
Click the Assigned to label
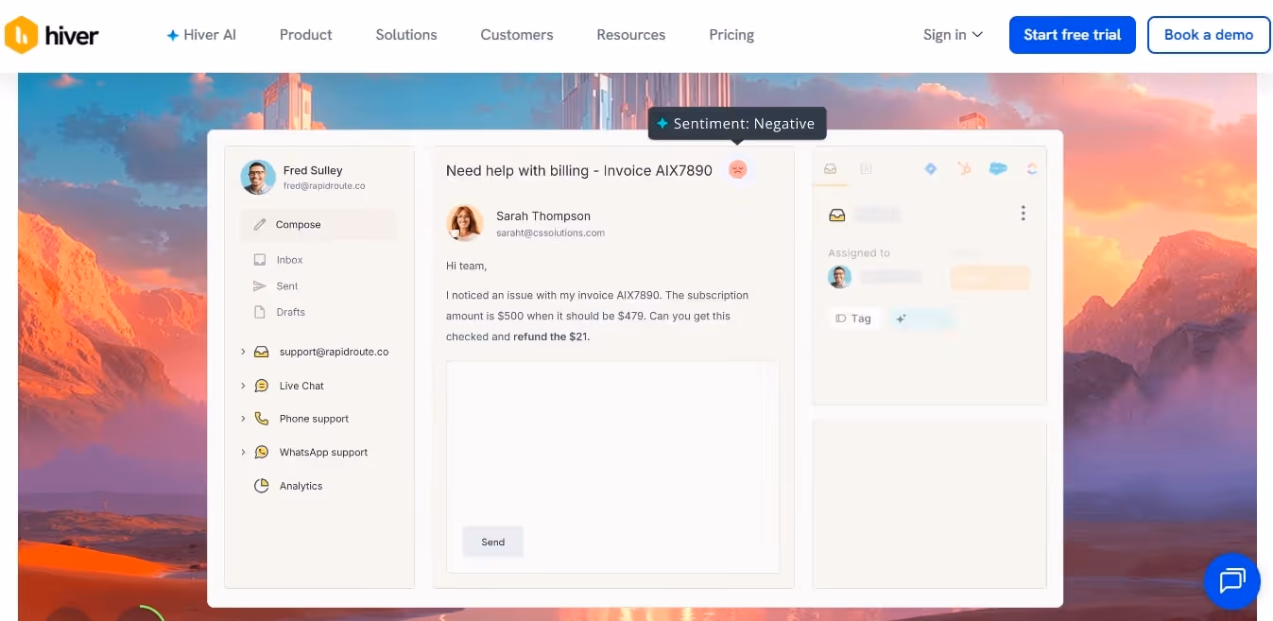859,253
